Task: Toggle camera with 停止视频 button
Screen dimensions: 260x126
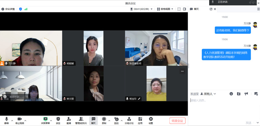Action: coord(20,121)
